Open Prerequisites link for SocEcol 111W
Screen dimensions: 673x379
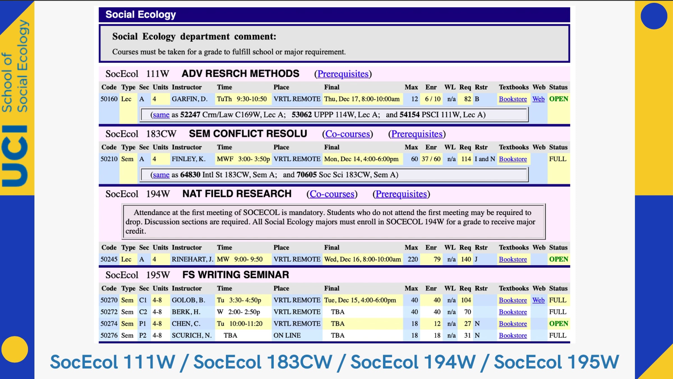pyautogui.click(x=343, y=74)
